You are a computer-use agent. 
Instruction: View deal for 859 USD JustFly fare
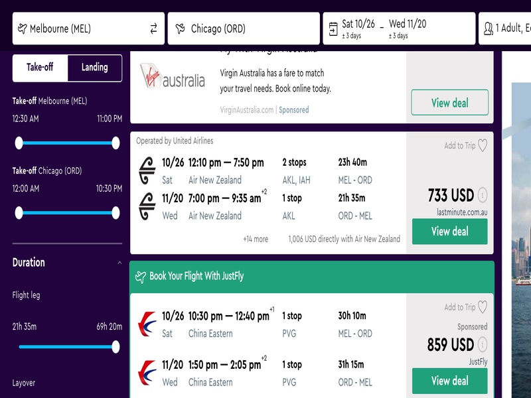point(450,381)
